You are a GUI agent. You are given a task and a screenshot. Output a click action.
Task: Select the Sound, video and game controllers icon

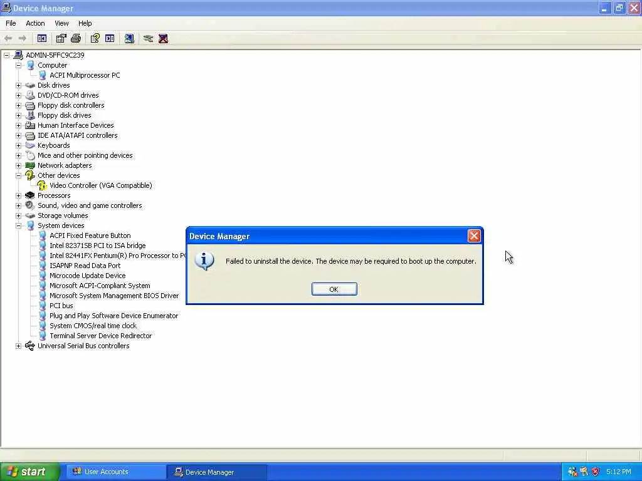[30, 205]
